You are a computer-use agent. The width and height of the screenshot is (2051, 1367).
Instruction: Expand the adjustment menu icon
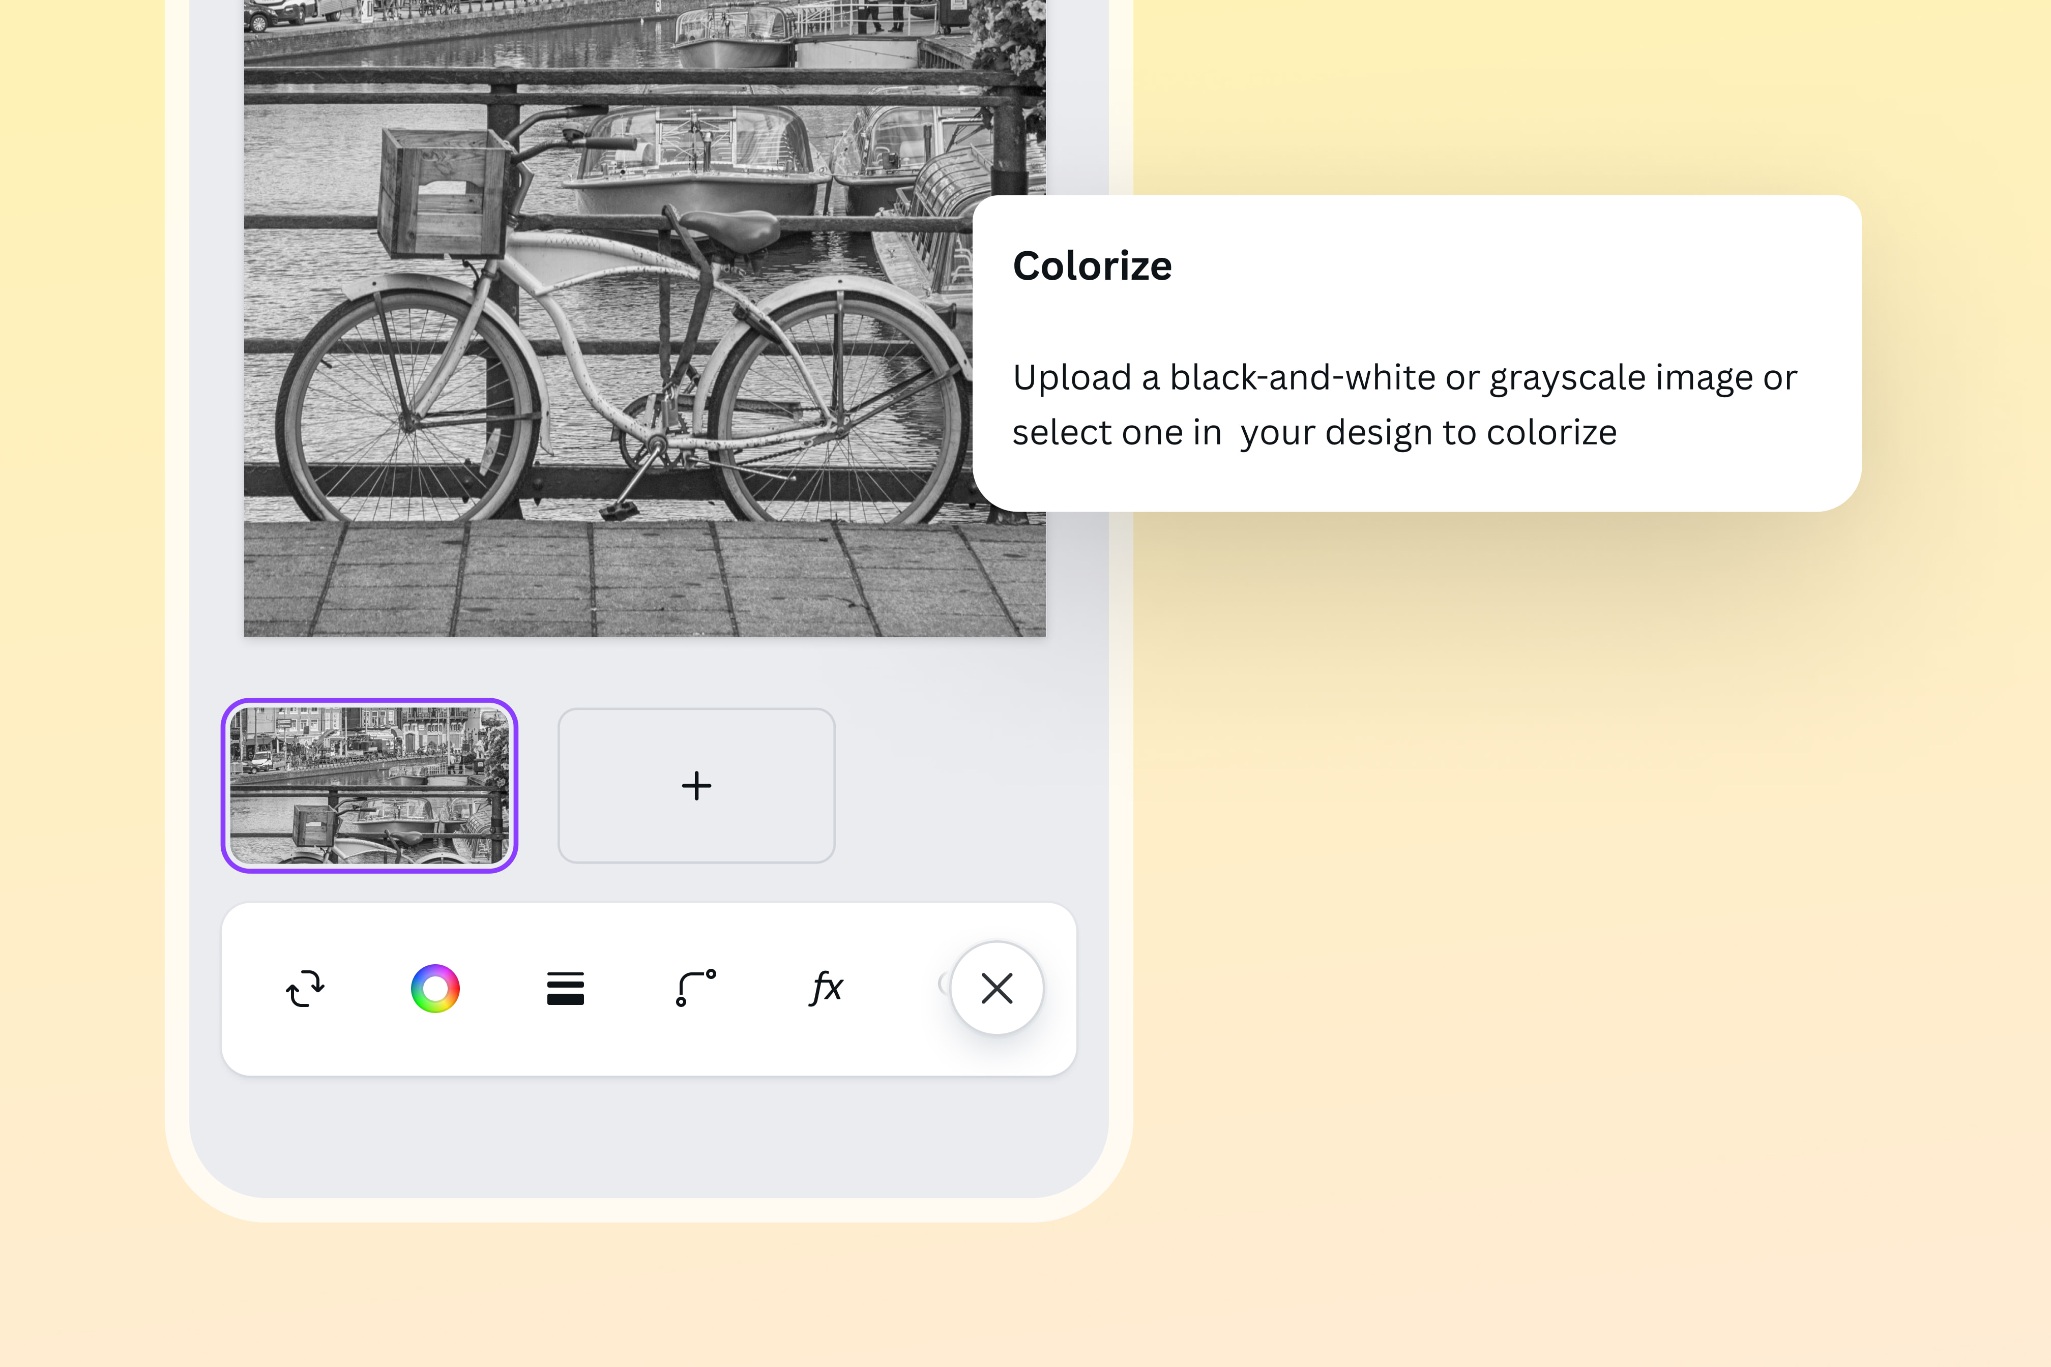coord(566,988)
